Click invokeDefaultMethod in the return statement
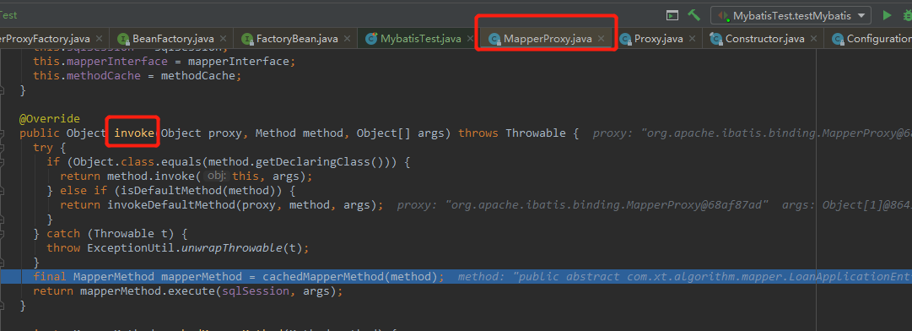This screenshot has width=912, height=331. point(171,205)
